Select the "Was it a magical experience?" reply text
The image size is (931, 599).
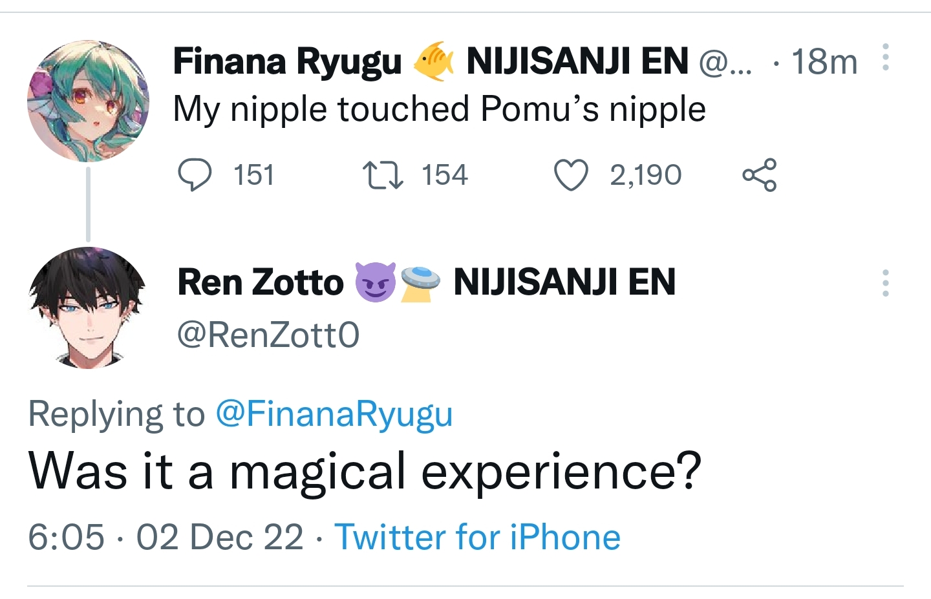point(365,471)
